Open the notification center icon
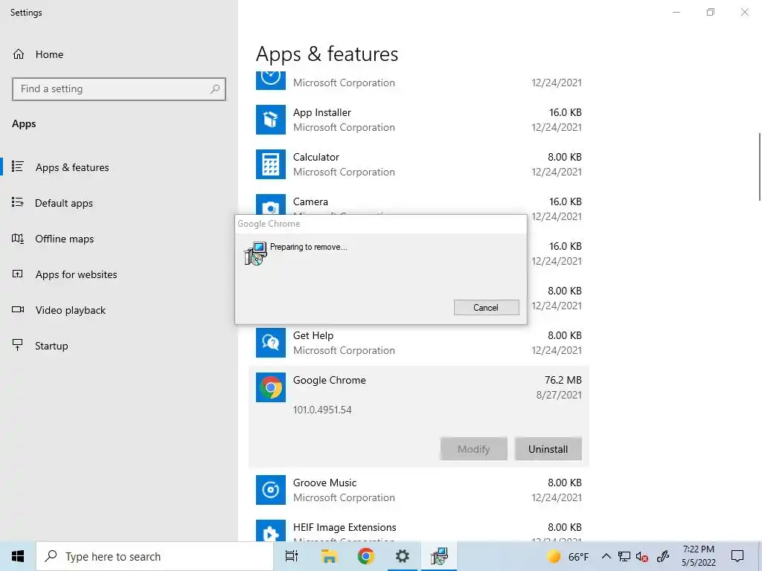Image resolution: width=762 pixels, height=571 pixels. (x=737, y=556)
